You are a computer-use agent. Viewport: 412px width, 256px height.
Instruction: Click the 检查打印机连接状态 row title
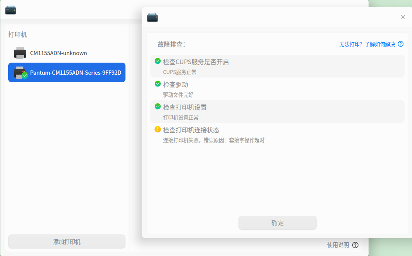191,130
